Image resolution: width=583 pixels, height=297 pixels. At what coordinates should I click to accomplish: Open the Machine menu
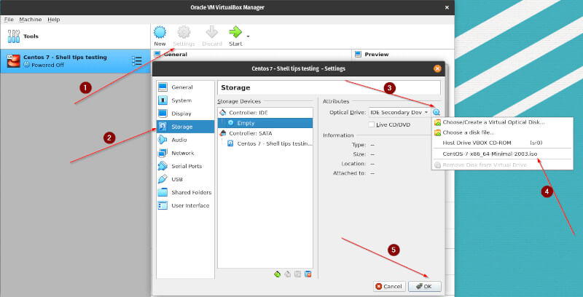click(x=31, y=20)
